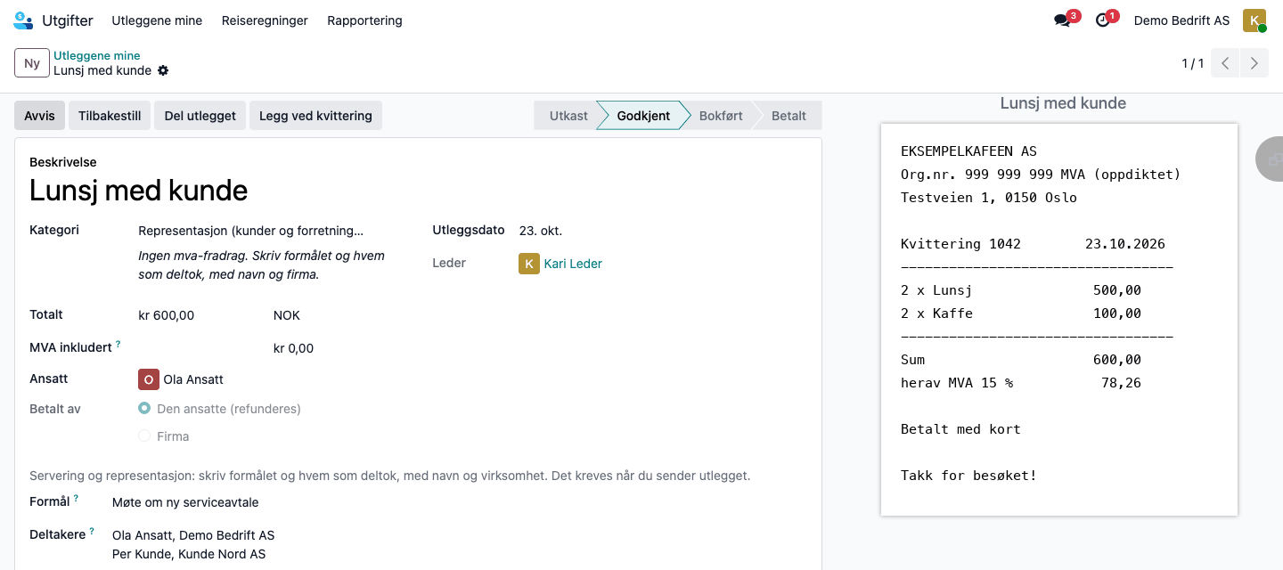
Task: Click the Kari Leder avatar icon
Action: tap(529, 264)
